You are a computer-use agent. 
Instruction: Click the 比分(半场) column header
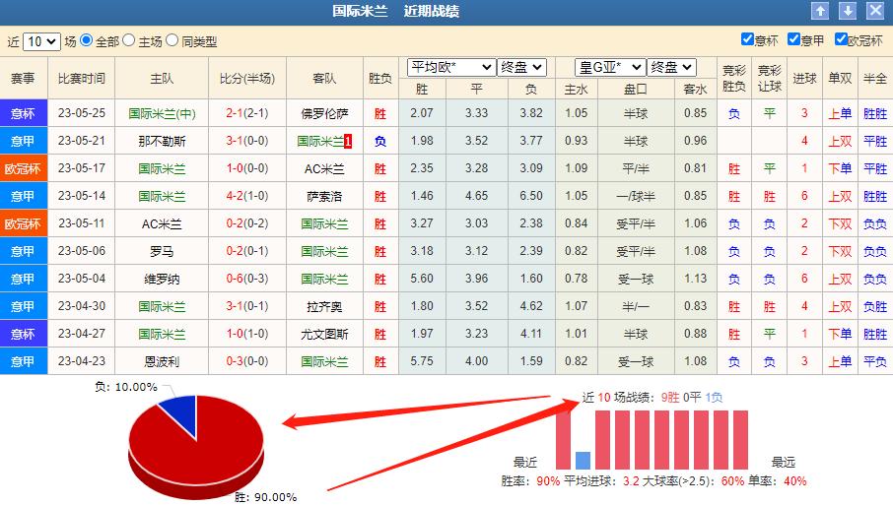[x=247, y=79]
